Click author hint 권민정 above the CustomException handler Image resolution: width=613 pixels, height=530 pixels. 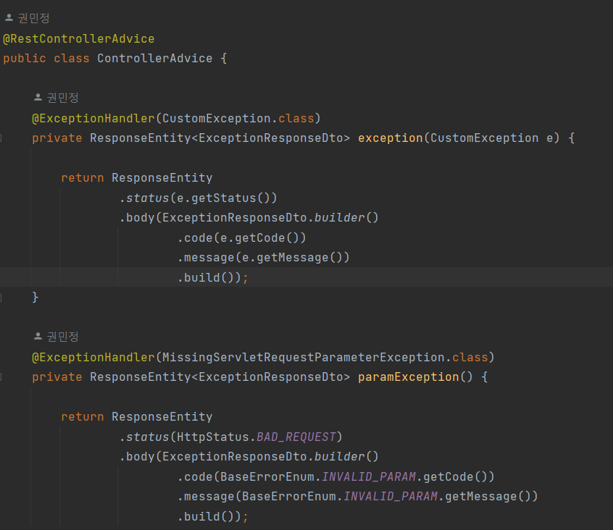[56, 98]
